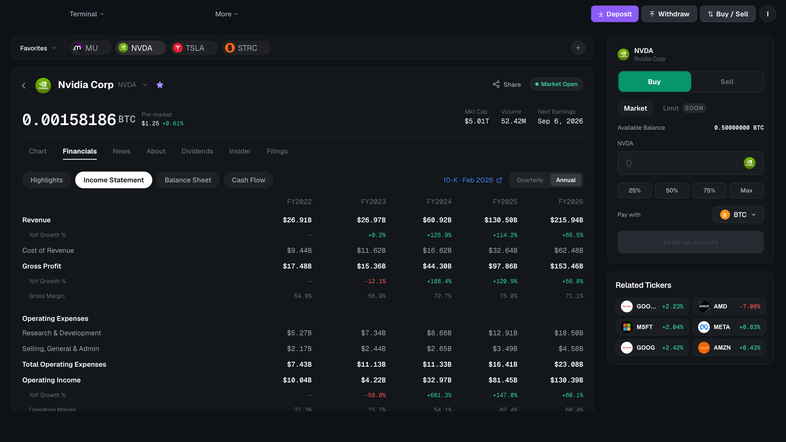Click the back arrow beside Nvidia Corp

(24, 85)
